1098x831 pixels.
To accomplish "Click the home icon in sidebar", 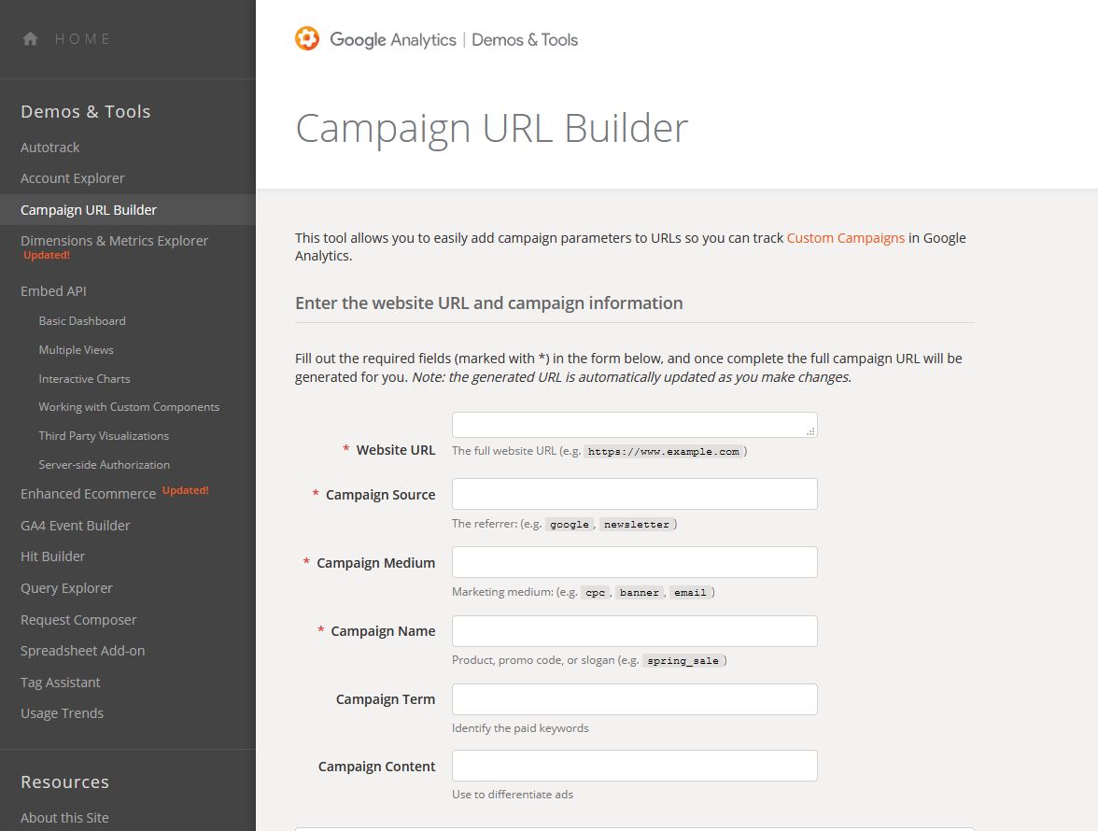I will 31,39.
